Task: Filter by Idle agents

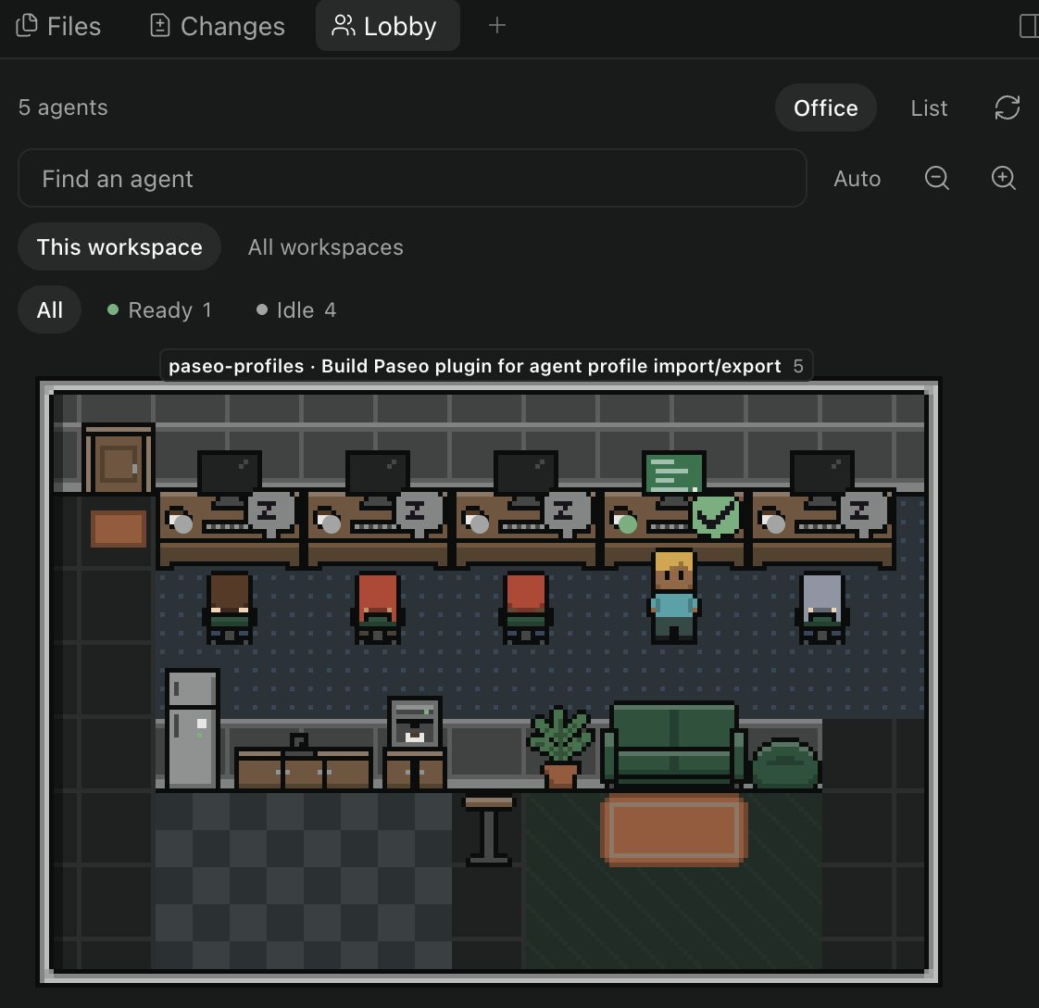Action: point(297,309)
